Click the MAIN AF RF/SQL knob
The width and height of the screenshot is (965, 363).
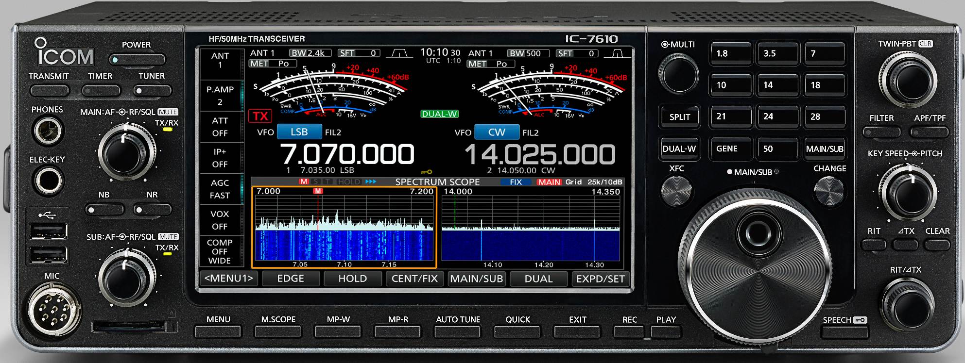(127, 152)
